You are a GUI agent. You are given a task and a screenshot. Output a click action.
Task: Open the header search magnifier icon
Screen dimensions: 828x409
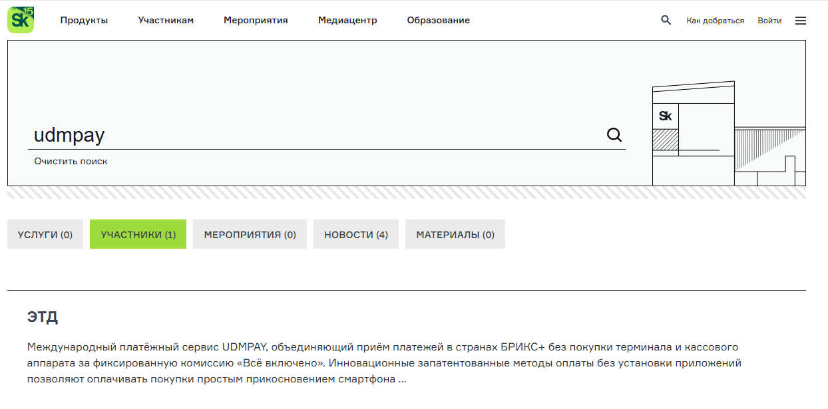pyautogui.click(x=666, y=20)
